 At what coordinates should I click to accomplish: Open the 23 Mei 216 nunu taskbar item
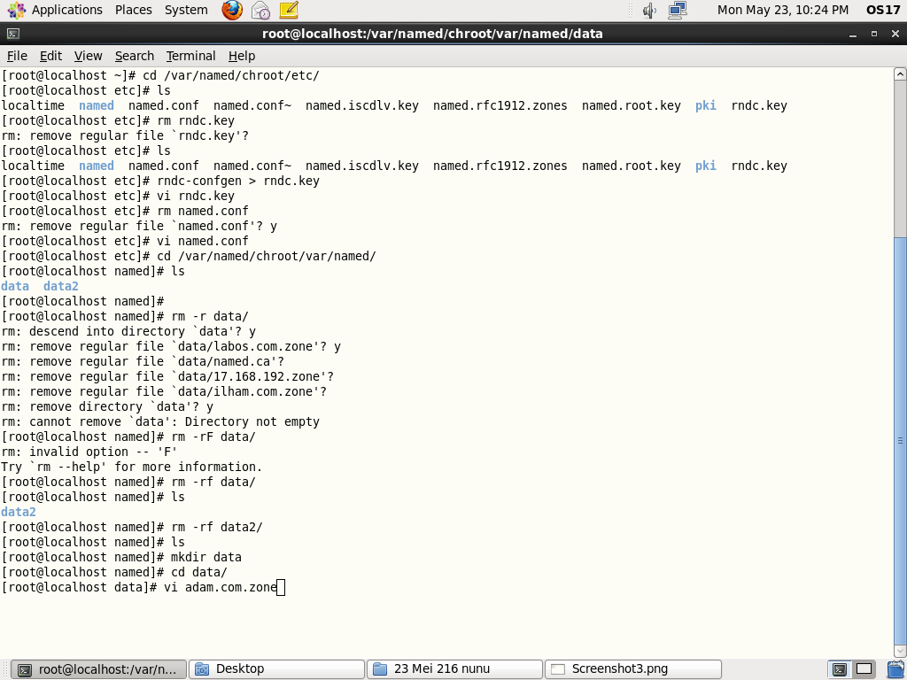(454, 668)
